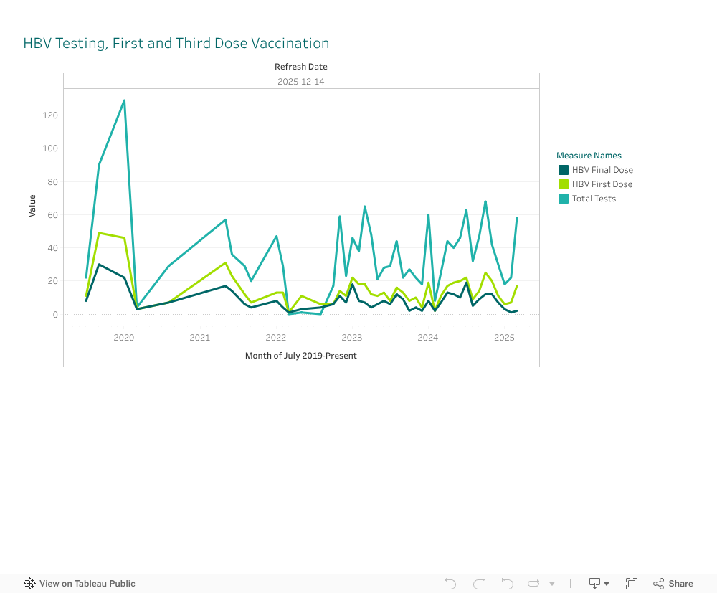
Task: Click the Total Tests peak near 2020
Action: pos(124,100)
